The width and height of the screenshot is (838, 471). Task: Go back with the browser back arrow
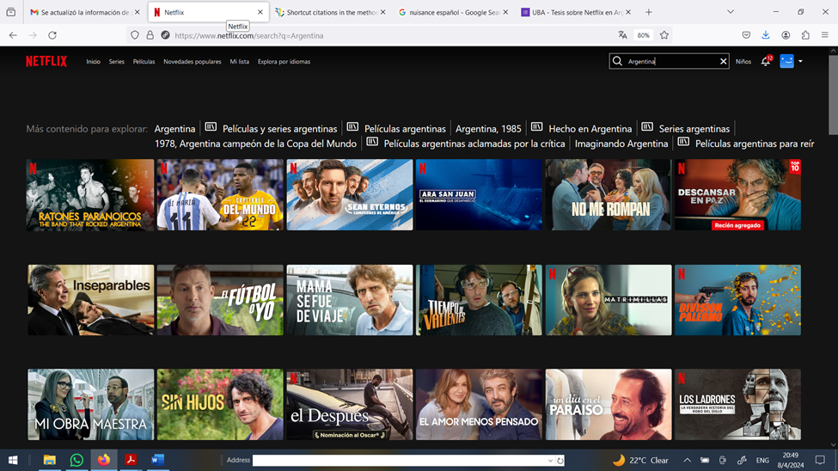point(13,35)
